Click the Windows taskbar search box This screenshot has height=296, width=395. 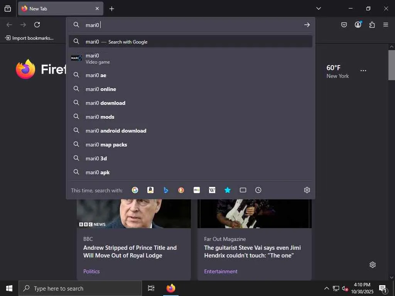point(80,288)
